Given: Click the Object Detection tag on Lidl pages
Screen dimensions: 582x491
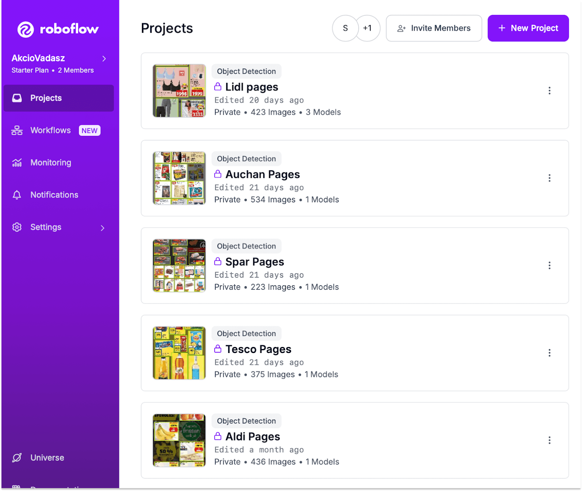Looking at the screenshot, I should tap(246, 72).
